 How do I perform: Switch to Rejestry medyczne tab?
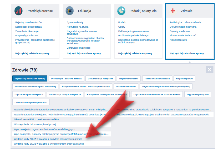click(129, 79)
